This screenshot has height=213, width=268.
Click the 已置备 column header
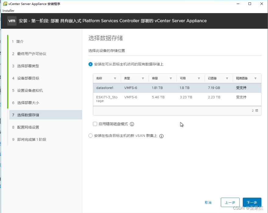pyautogui.click(x=212, y=78)
